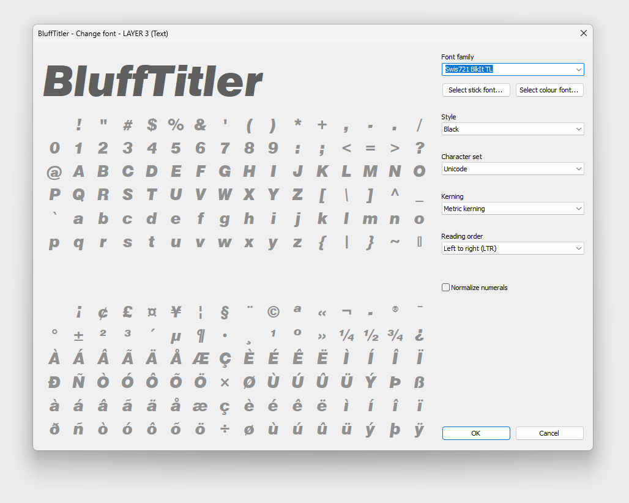
Task: Click the registered ® glyph
Action: (x=395, y=309)
